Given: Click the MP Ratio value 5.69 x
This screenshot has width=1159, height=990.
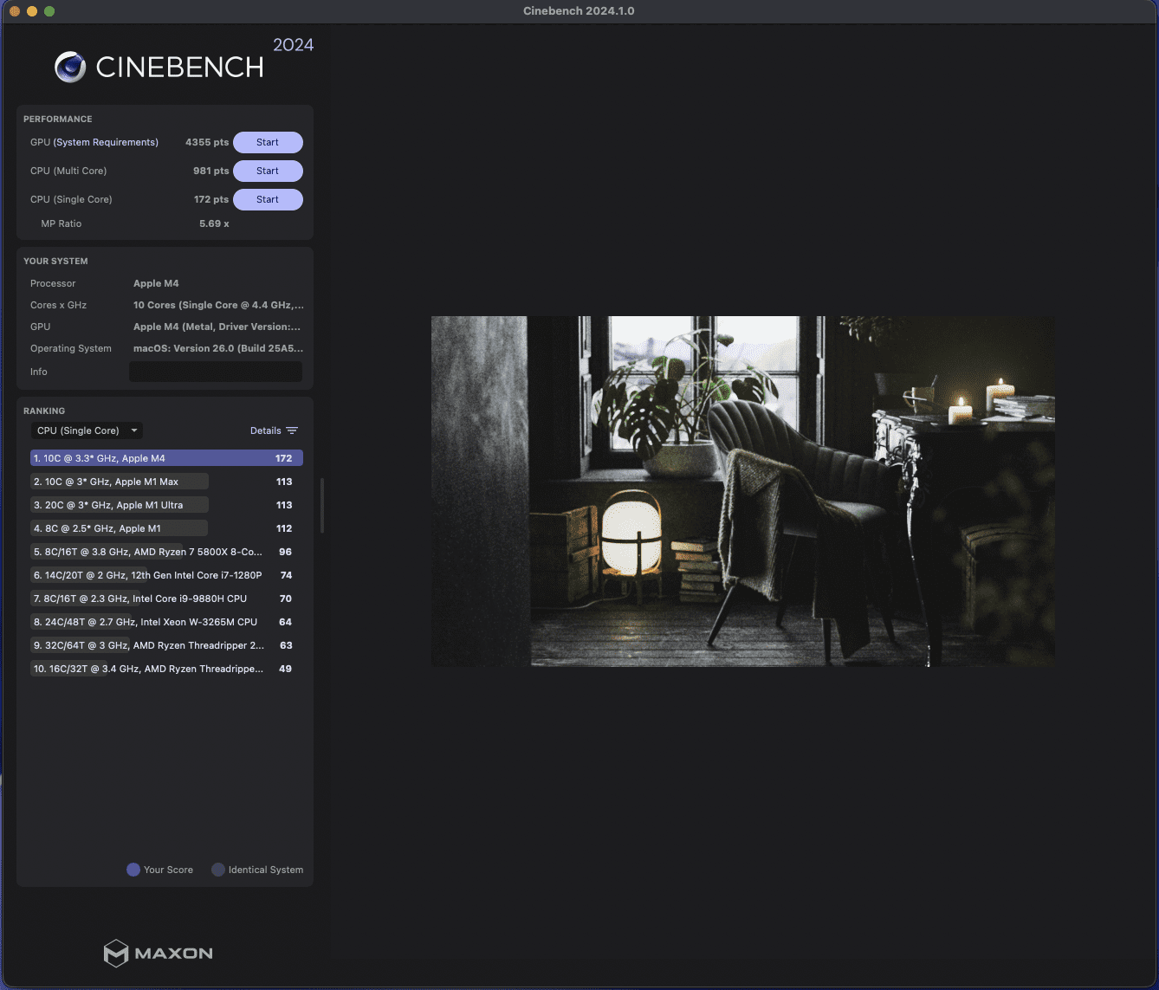Looking at the screenshot, I should pyautogui.click(x=214, y=223).
